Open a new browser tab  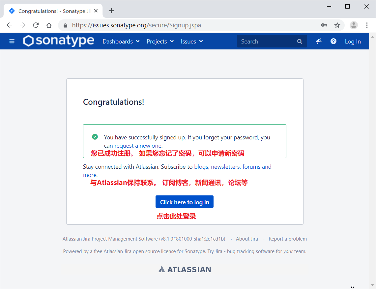click(111, 11)
